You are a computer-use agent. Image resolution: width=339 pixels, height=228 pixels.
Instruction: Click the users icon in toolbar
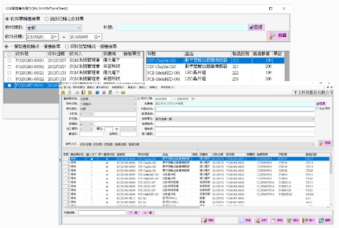(x=110, y=92)
